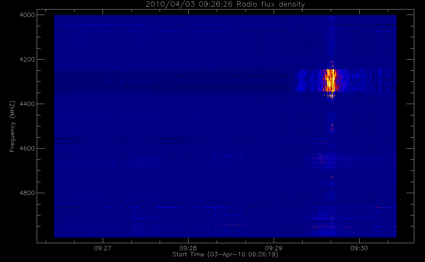Click the 09:28 time axis label

[x=188, y=248]
